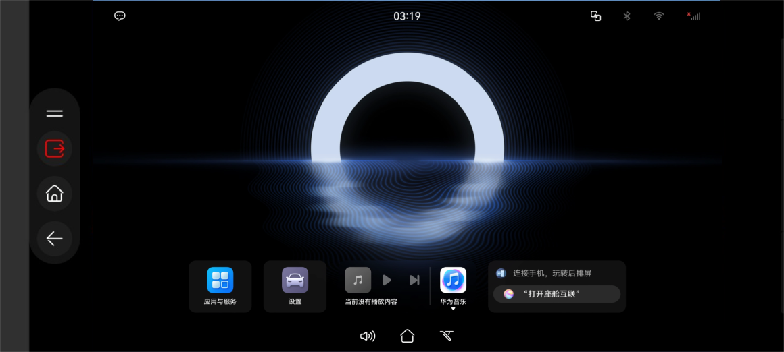Open 设置 car settings
Image resolution: width=784 pixels, height=352 pixels.
(295, 281)
